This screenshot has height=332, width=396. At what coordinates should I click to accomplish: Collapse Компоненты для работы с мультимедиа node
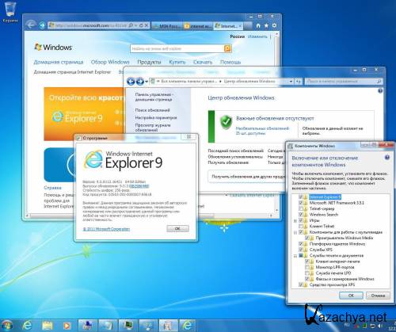pyautogui.click(x=295, y=232)
